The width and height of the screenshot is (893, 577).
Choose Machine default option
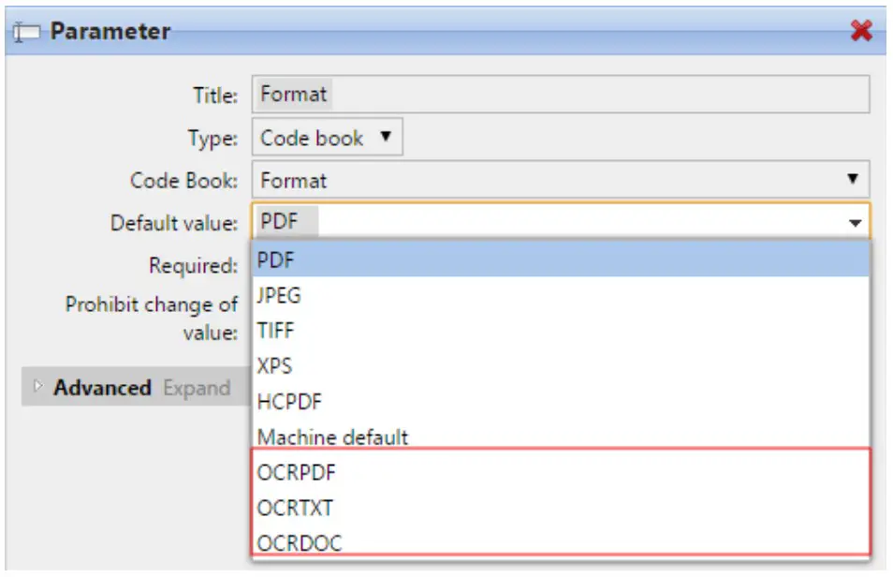560,436
